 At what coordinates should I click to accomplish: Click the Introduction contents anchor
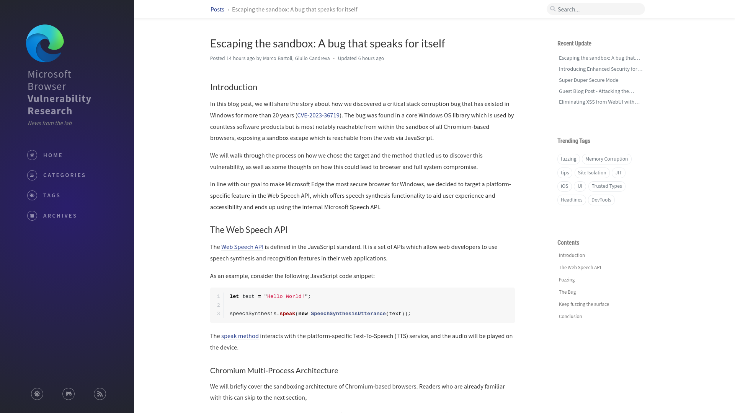tap(572, 255)
